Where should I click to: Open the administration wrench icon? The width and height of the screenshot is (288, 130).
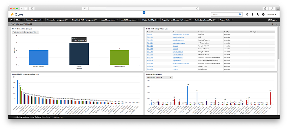tap(258, 15)
